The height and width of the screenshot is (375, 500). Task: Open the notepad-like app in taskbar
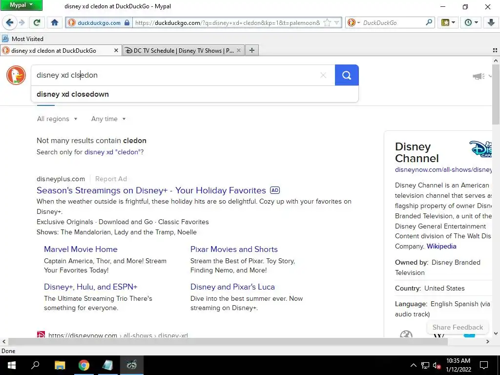[x=108, y=365]
